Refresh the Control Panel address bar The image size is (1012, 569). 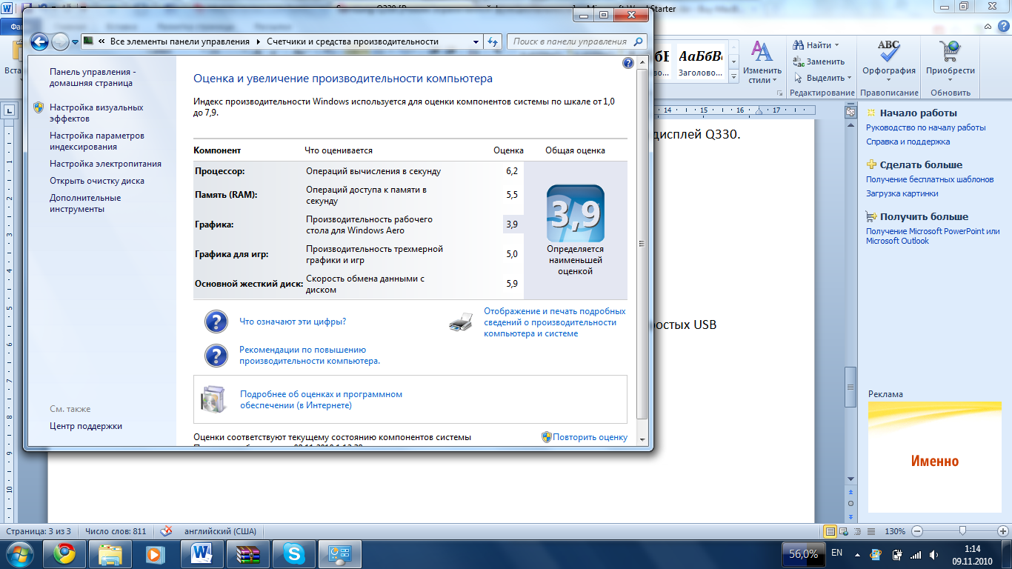[x=493, y=41]
